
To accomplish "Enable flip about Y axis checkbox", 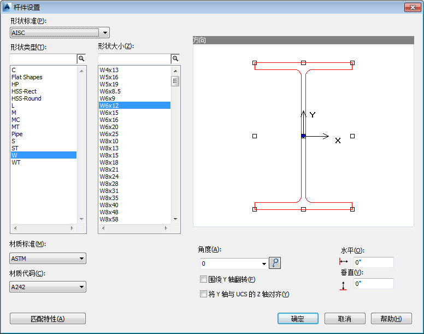I will coord(203,279).
